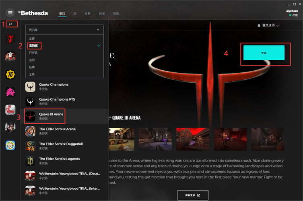The image size is (303, 201).
Task: Click the cyan install button
Action: (x=264, y=53)
